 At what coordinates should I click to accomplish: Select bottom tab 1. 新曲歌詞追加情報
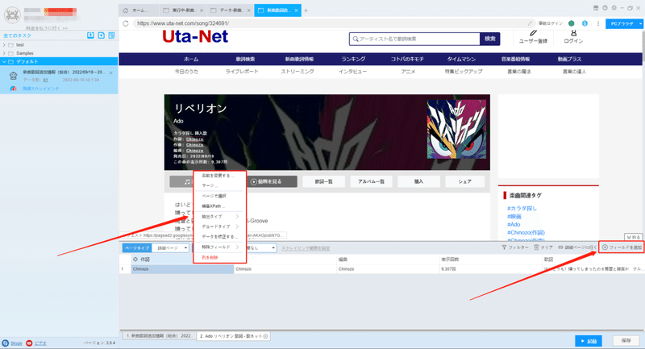158,336
